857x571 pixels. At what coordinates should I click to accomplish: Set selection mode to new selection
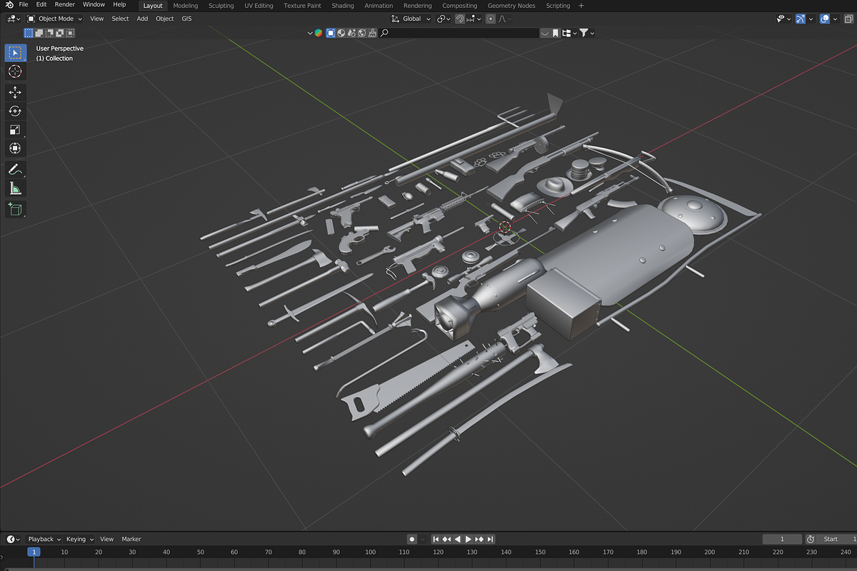click(29, 33)
